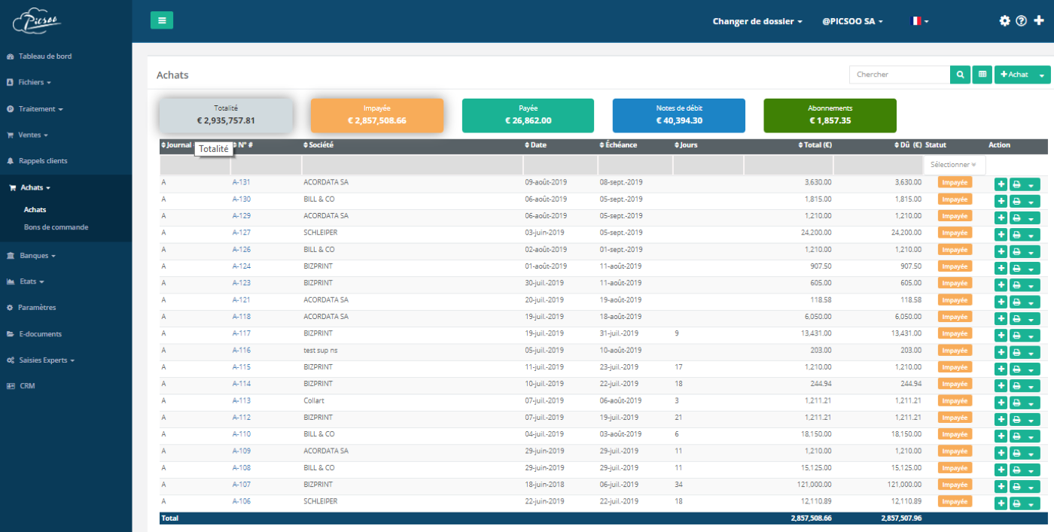Print purchase A-113
1054x532 pixels.
(1016, 403)
